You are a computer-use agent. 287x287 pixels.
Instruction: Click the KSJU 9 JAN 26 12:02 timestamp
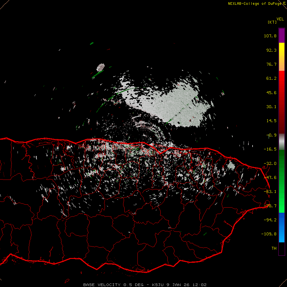coord(179,285)
